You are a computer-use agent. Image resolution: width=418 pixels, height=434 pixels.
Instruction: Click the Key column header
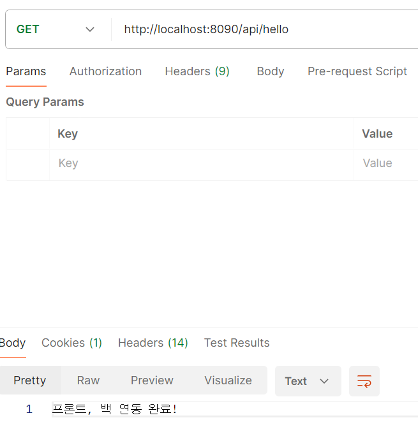point(68,134)
